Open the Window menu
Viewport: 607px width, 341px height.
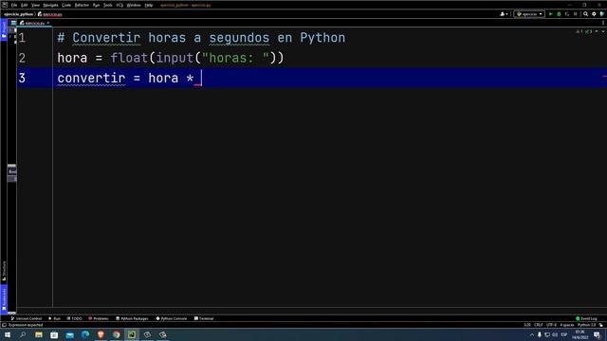coord(134,5)
